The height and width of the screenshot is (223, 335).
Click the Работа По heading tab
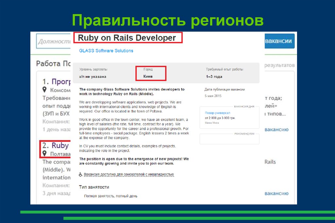[54, 63]
